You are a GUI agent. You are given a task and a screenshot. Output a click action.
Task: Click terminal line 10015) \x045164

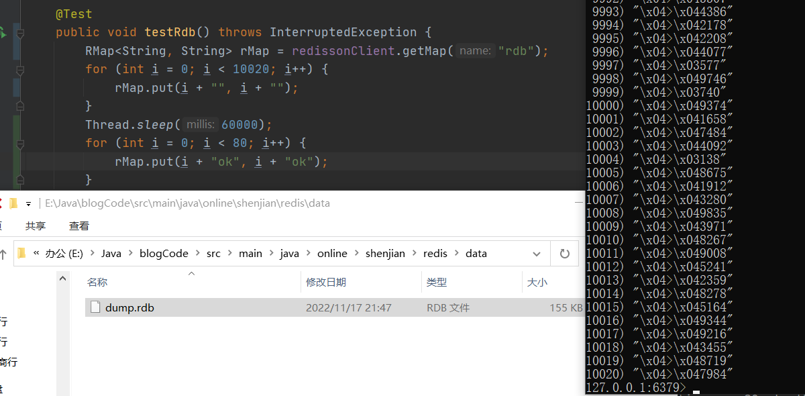pyautogui.click(x=659, y=307)
